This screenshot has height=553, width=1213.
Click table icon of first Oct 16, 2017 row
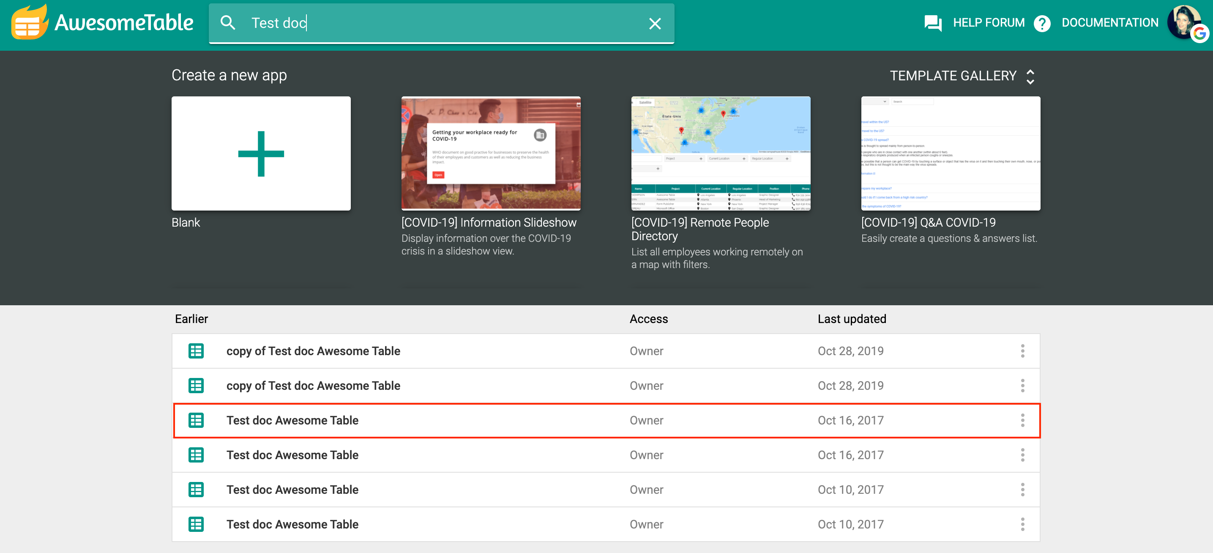[196, 420]
